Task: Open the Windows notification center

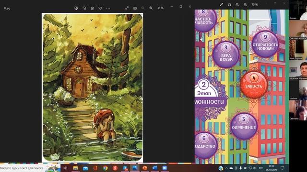Action: coord(283,168)
